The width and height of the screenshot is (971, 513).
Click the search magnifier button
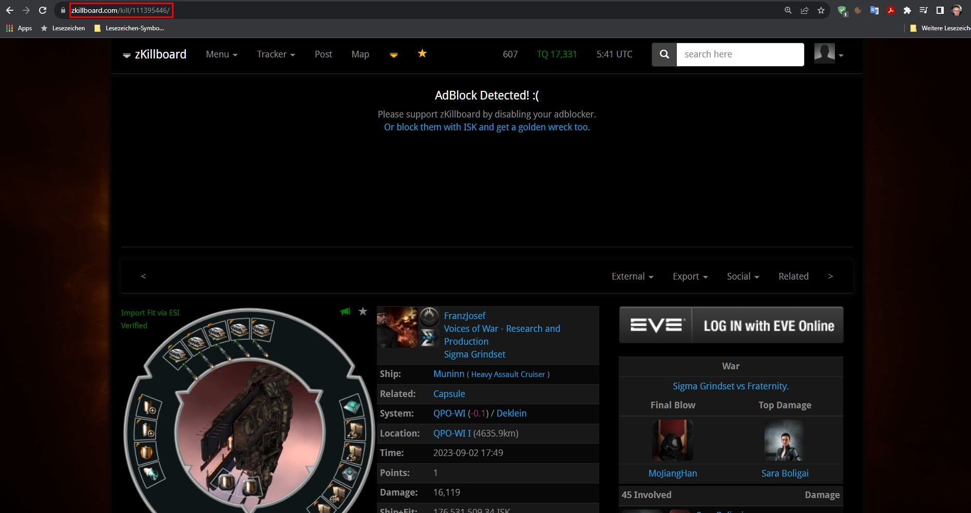click(x=664, y=54)
